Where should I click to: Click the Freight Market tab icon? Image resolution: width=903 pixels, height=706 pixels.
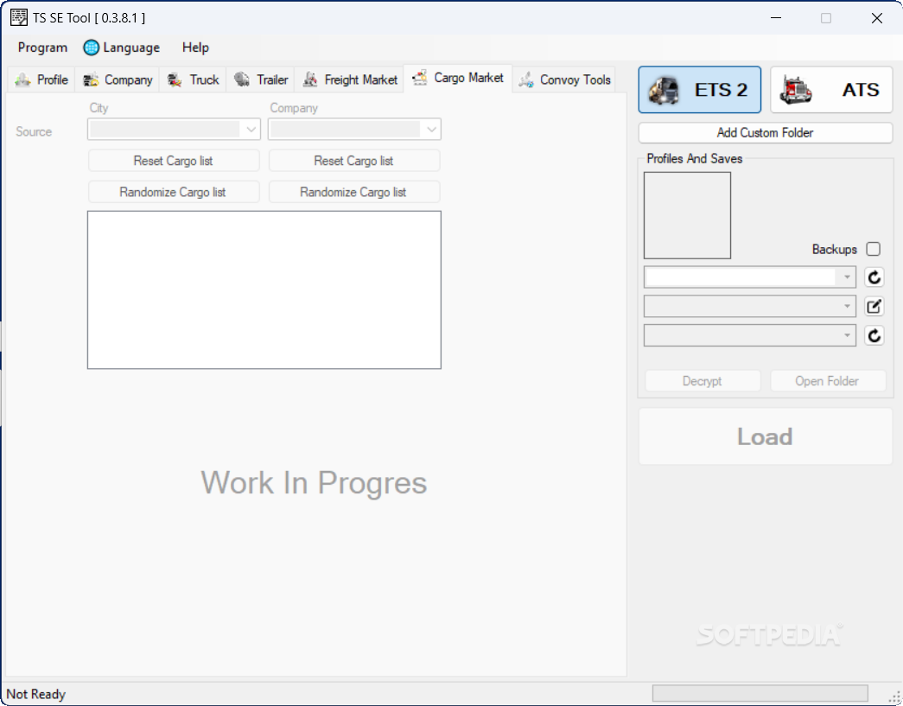tap(310, 79)
